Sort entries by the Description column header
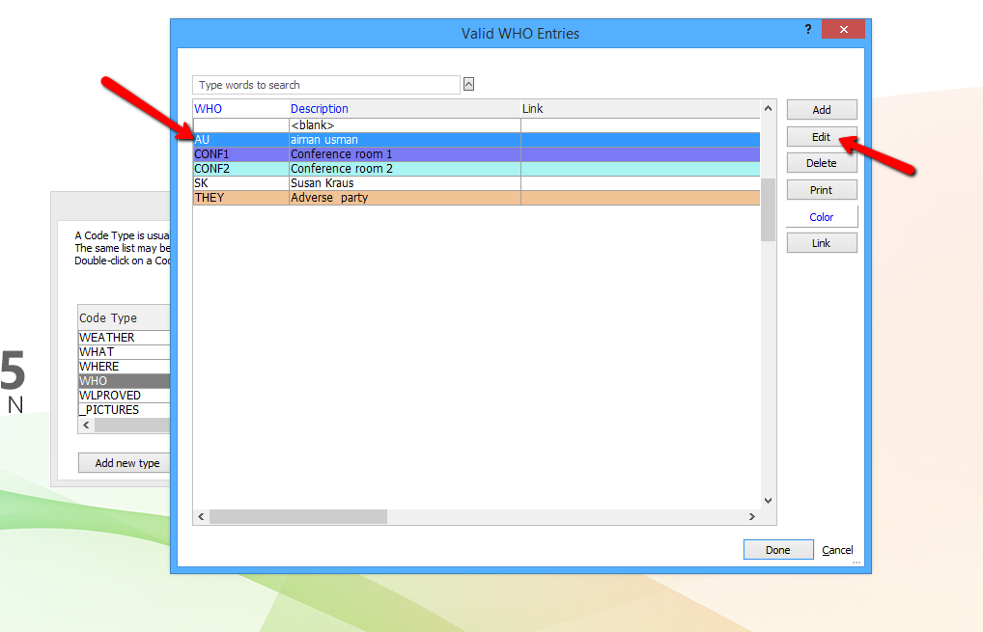 (319, 108)
